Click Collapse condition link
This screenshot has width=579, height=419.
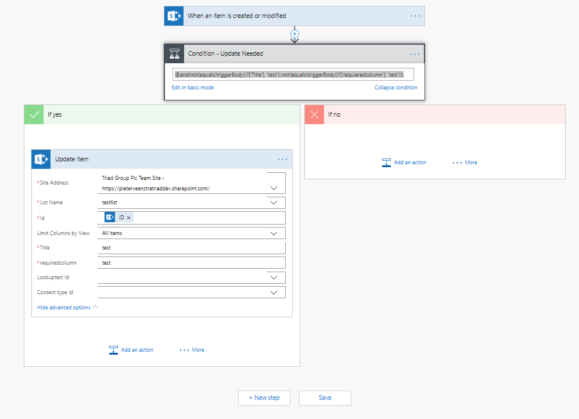396,88
